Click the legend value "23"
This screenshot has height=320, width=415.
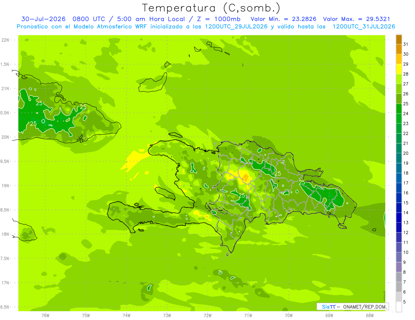(x=406, y=124)
